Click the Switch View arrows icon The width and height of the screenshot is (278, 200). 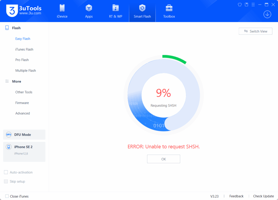pos(246,31)
